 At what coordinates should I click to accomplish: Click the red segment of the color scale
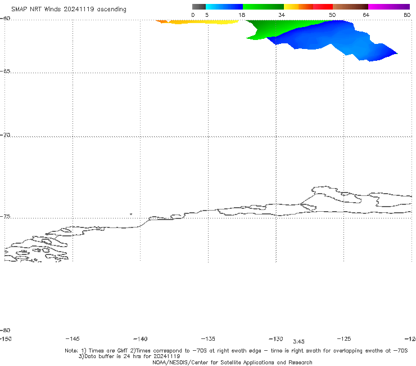tap(323, 7)
